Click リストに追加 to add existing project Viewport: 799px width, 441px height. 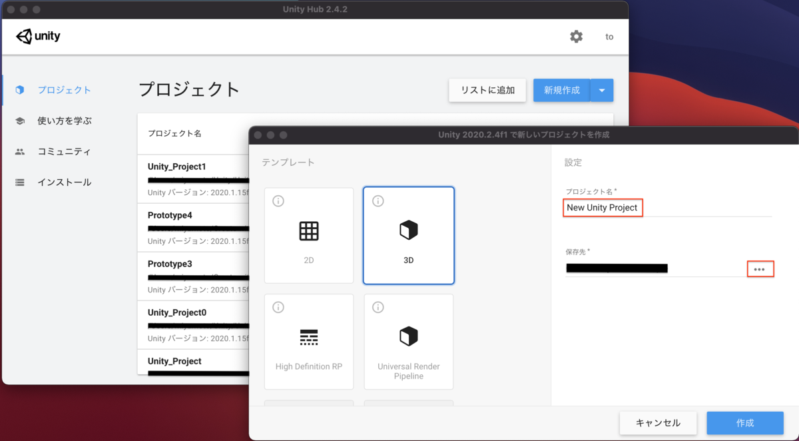tap(487, 89)
